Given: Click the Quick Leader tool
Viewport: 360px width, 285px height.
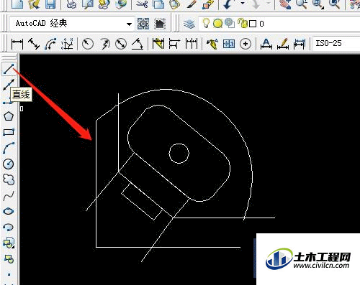Looking at the screenshot, I should (x=212, y=44).
